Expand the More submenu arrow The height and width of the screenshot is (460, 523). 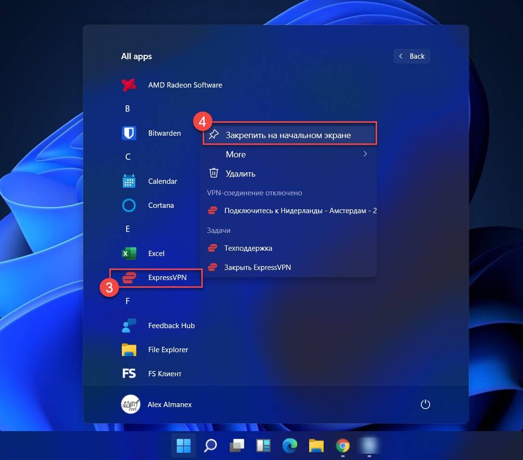pos(365,154)
